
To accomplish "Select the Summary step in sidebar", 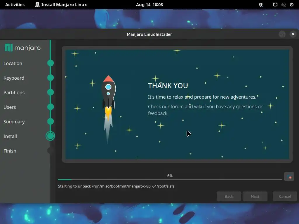I will [x=14, y=122].
